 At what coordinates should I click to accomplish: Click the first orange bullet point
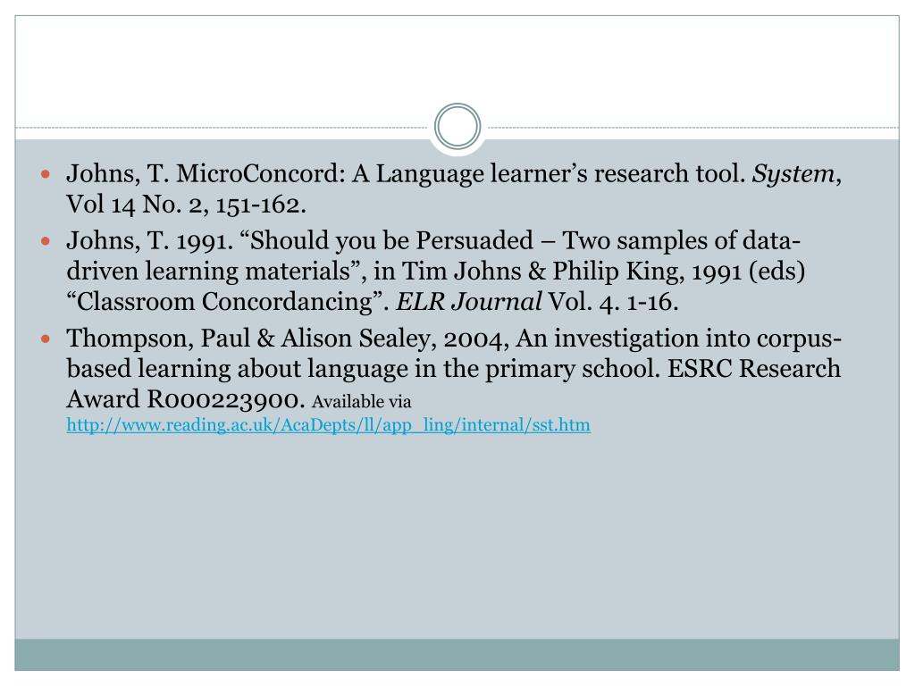point(46,174)
